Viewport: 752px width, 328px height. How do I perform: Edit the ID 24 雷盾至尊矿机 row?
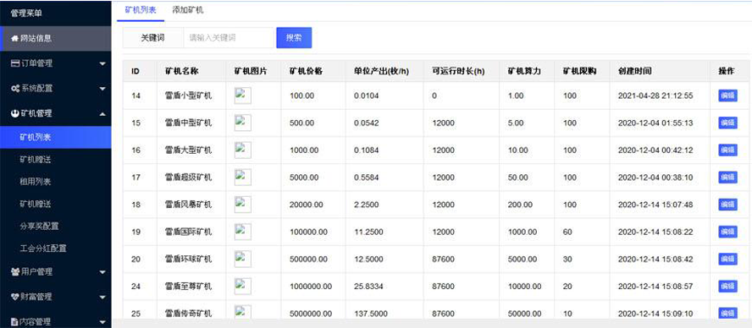tap(727, 287)
